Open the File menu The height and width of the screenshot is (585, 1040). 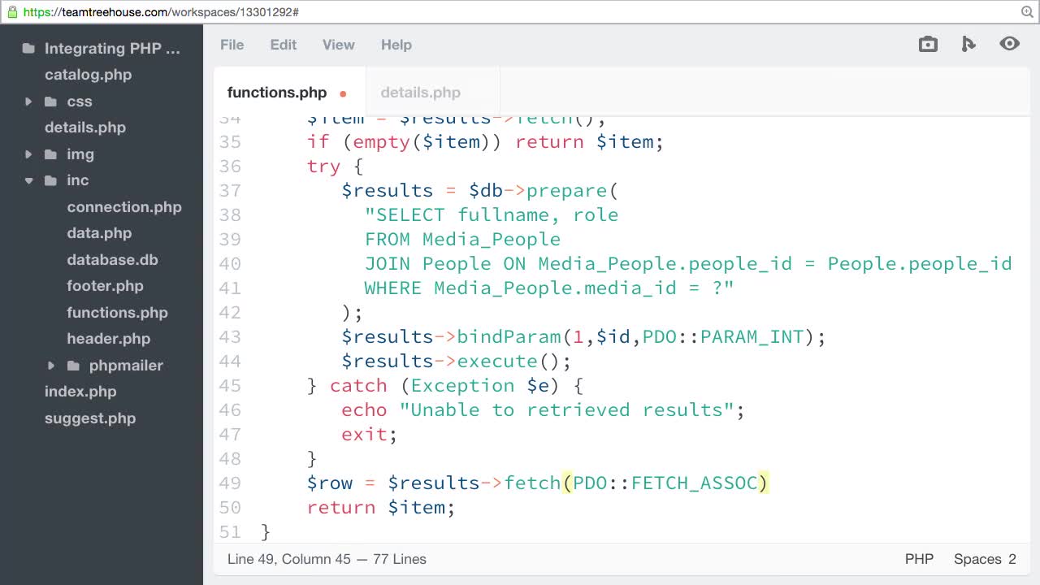(x=232, y=45)
